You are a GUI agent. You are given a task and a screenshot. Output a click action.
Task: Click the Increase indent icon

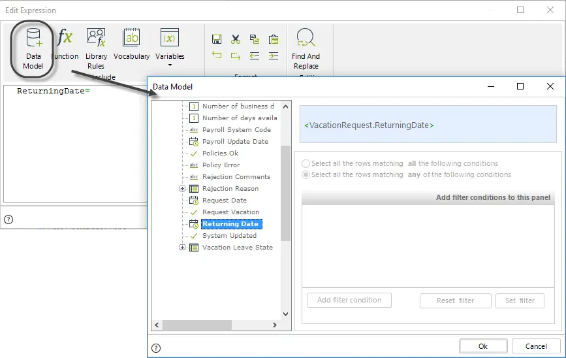(274, 56)
